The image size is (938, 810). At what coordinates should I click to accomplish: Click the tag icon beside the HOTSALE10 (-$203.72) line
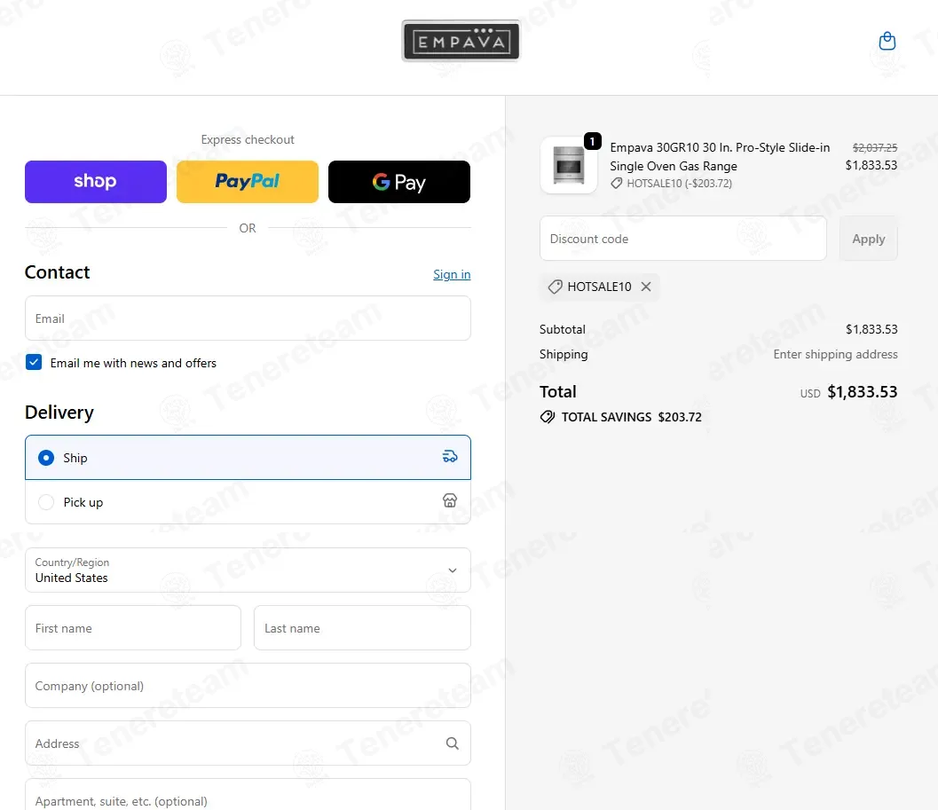click(616, 184)
